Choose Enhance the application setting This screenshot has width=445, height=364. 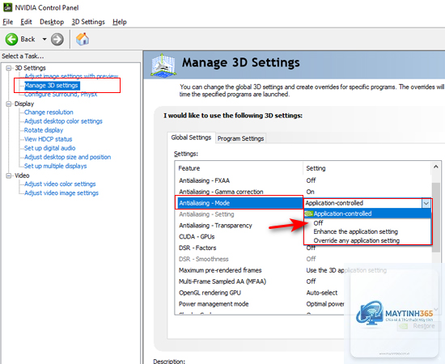click(x=367, y=232)
